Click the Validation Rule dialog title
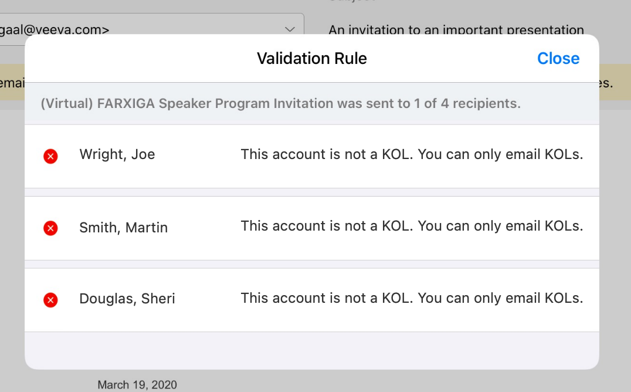631x392 pixels. coord(311,59)
